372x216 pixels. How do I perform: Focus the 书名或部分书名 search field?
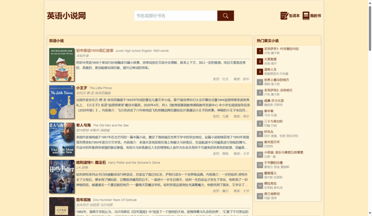coord(176,16)
